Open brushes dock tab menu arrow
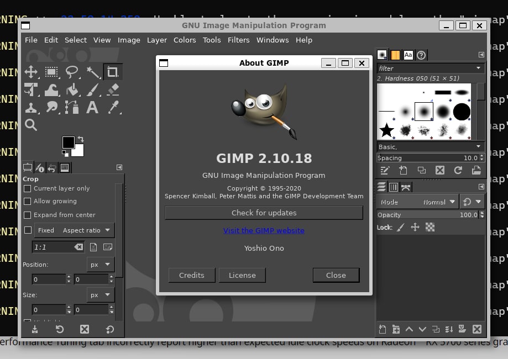The height and width of the screenshot is (359, 508). point(481,55)
